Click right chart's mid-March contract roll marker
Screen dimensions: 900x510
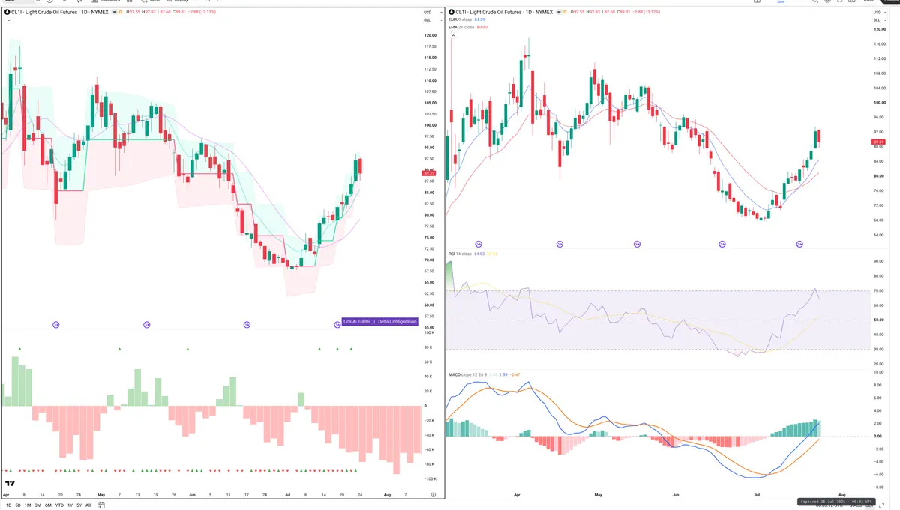tap(478, 244)
